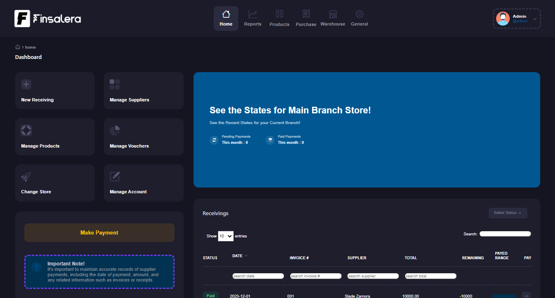The width and height of the screenshot is (555, 298).
Task: Click the Dashboard page heading
Action: point(28,57)
